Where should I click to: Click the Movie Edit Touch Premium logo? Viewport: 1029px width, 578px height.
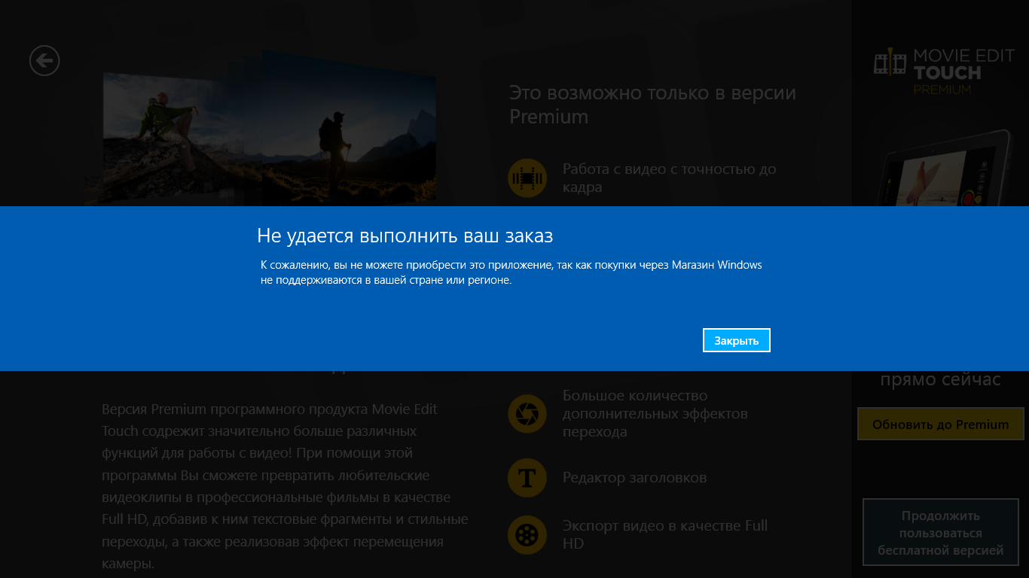[944, 71]
